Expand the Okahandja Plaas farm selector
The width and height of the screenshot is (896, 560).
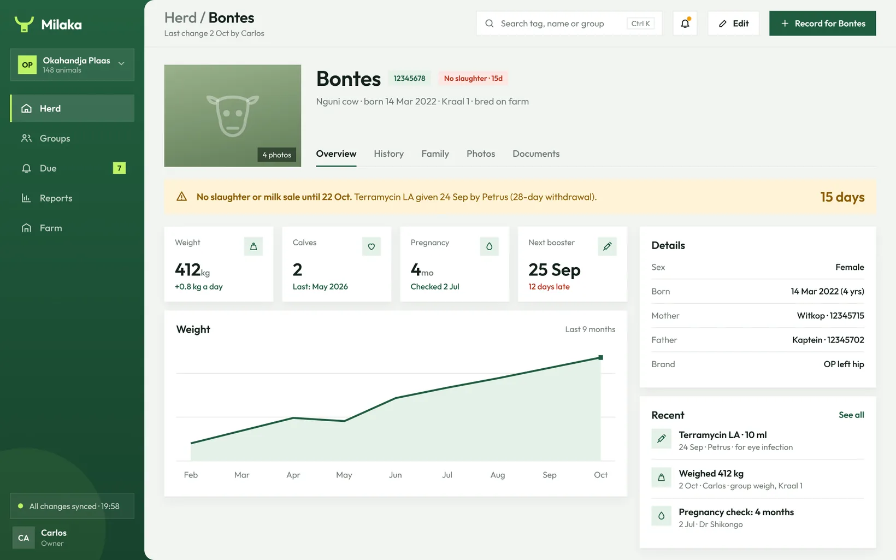tap(72, 64)
